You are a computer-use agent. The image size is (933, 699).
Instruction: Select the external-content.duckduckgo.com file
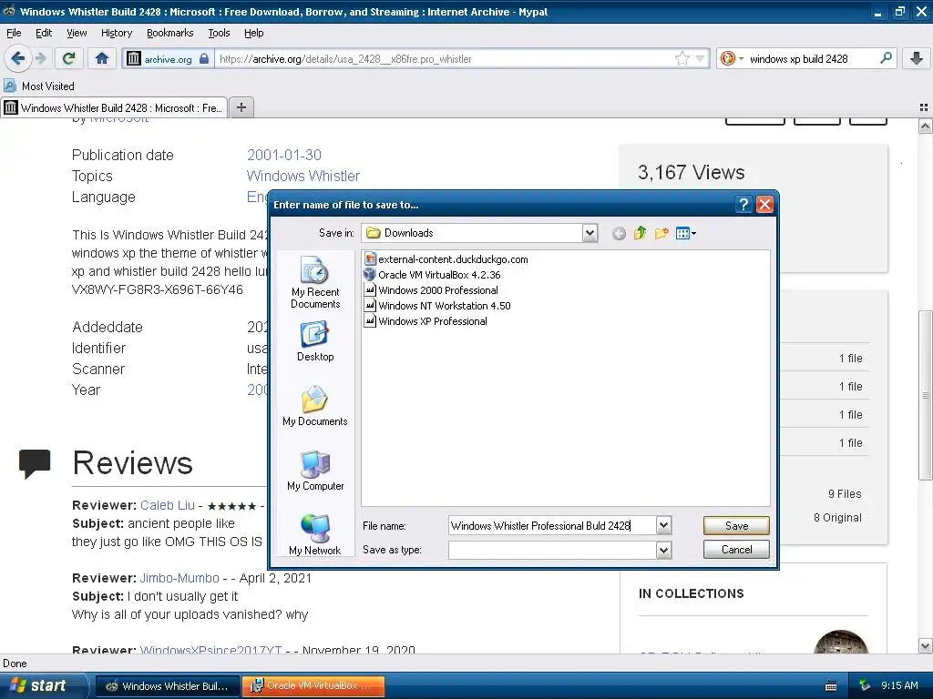click(446, 259)
